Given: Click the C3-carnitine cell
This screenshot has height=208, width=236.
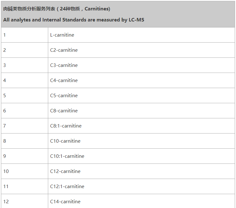Looking at the screenshot, I should (64, 65).
